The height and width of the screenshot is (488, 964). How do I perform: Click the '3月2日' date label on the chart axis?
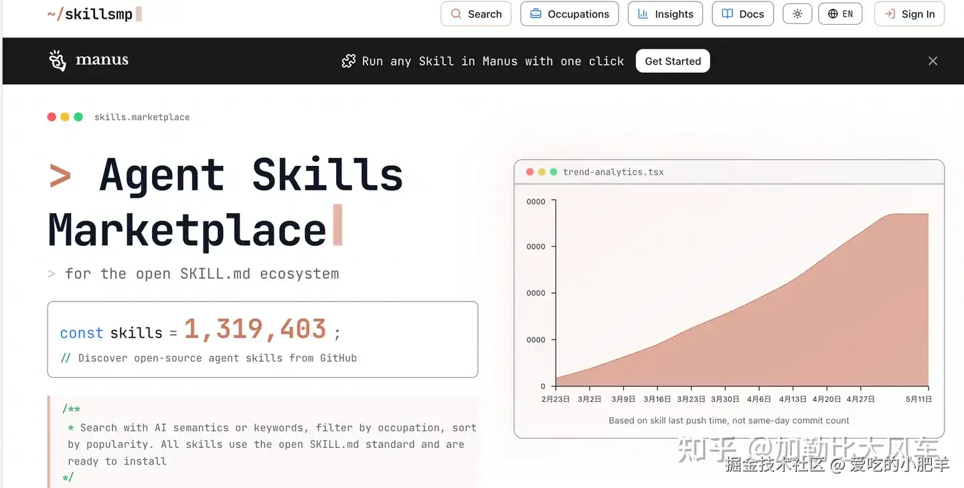(590, 399)
